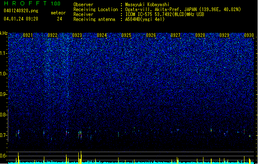Click the 0928 time marker
This screenshot has height=164, width=258.
pyautogui.click(x=200, y=35)
